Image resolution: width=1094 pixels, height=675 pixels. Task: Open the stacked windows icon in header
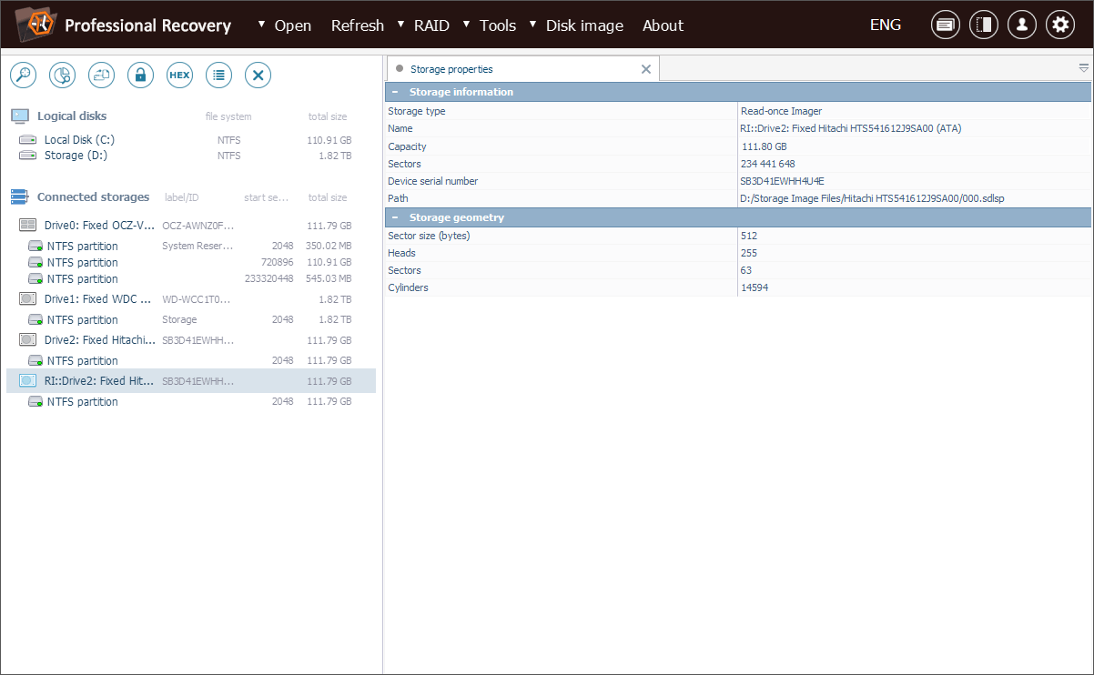click(x=945, y=25)
